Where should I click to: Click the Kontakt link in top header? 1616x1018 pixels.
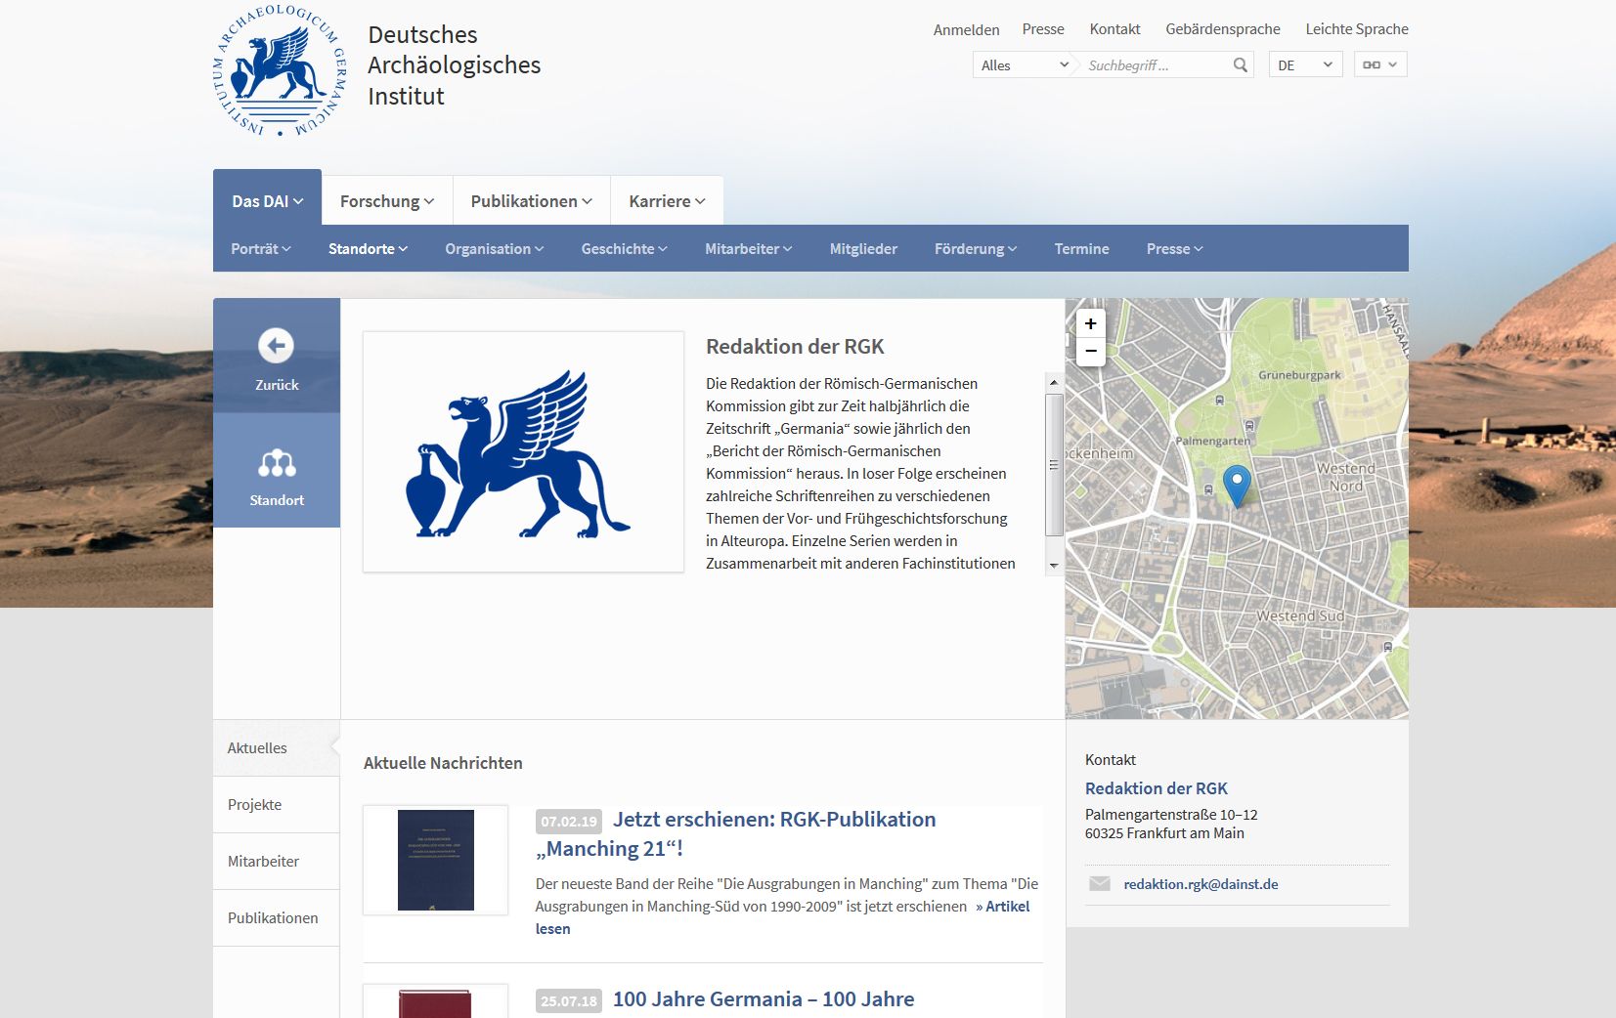pyautogui.click(x=1114, y=29)
